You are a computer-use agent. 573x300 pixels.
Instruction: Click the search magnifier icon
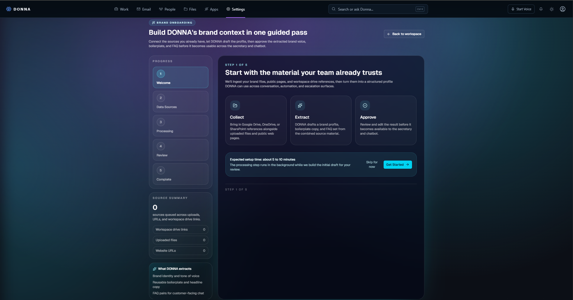(x=333, y=9)
